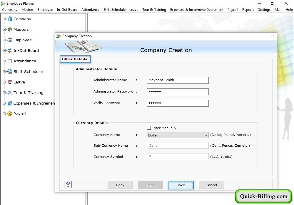Image resolution: width=294 pixels, height=205 pixels.
Task: Click the Payroll coin icon in tree
Action: point(10,114)
